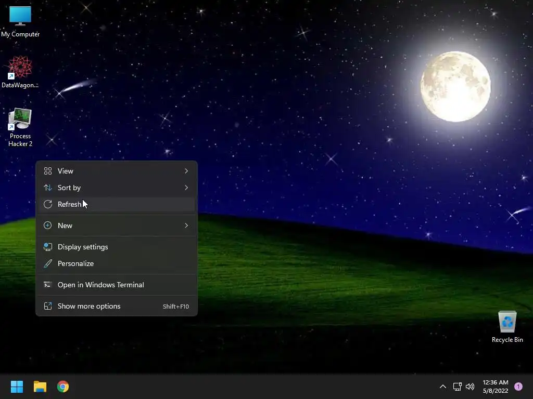Click the circular arrow Refresh icon
Viewport: 533px width, 399px height.
pyautogui.click(x=48, y=204)
